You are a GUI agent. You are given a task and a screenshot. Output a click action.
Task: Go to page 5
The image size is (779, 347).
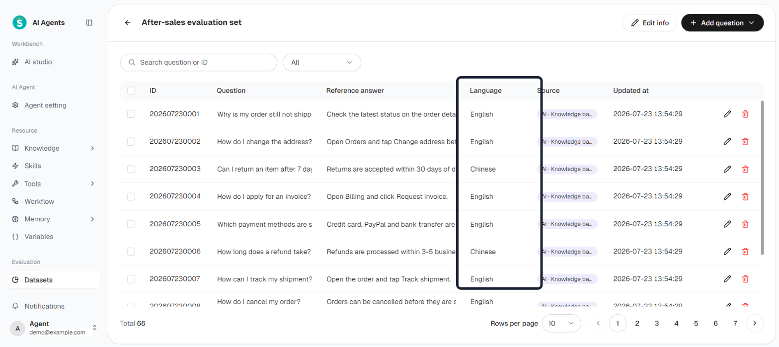tap(696, 323)
